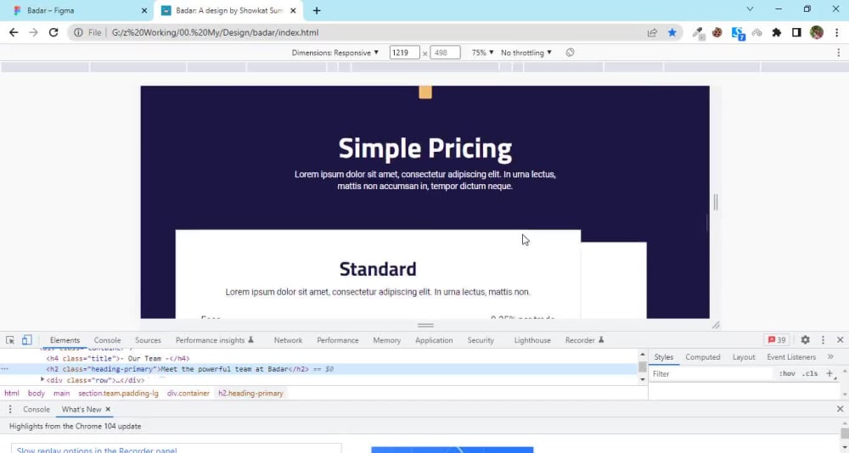Open device toolbar more options menu
This screenshot has width=849, height=453.
point(838,53)
